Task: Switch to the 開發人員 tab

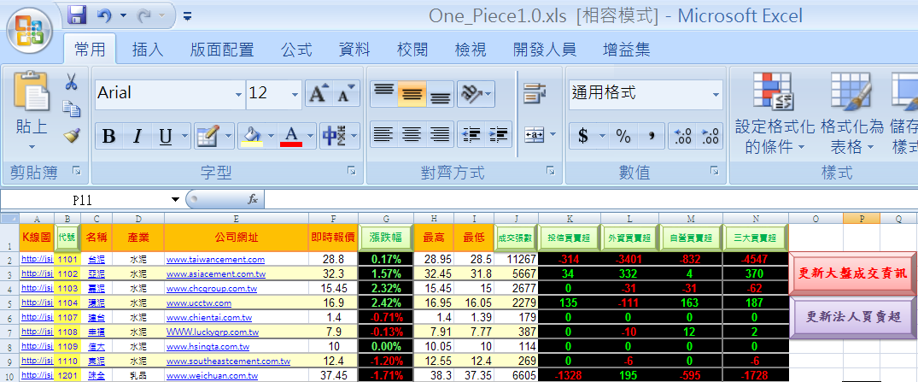Action: tap(545, 50)
